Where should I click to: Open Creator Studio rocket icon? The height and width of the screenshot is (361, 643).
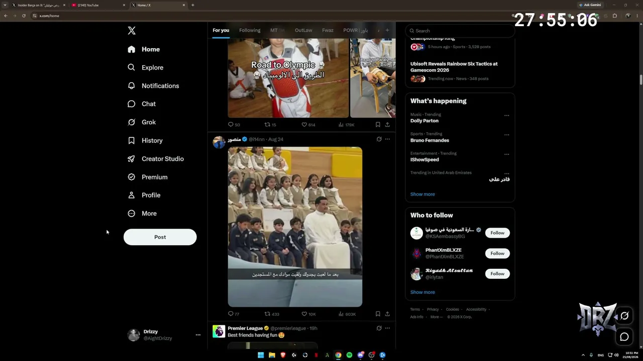[132, 158]
